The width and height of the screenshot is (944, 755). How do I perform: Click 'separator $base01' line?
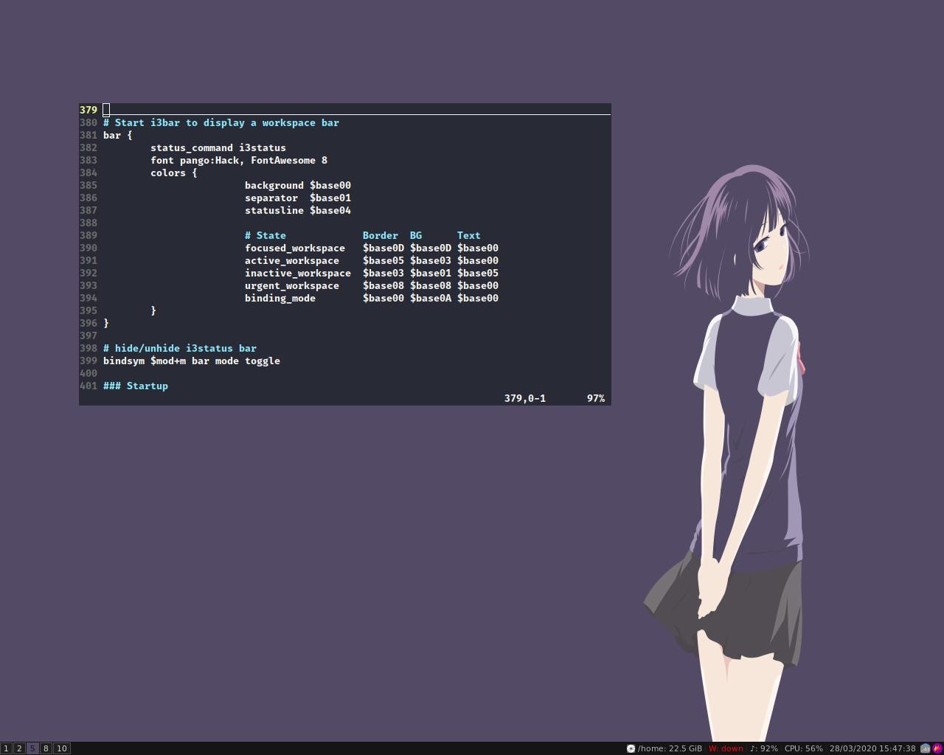(x=298, y=198)
